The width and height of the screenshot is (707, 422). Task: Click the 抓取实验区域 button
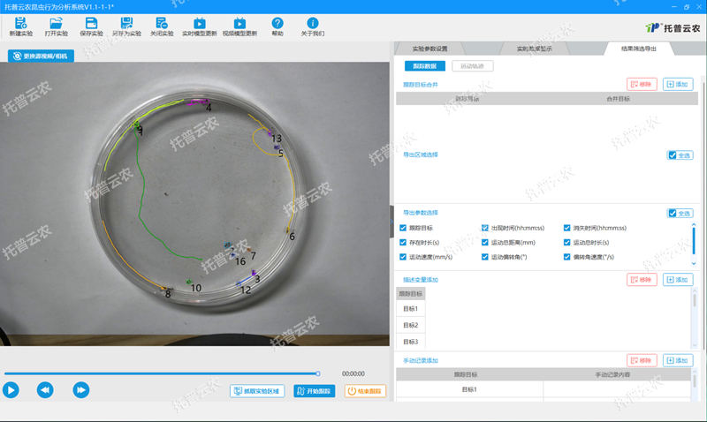[x=257, y=391]
